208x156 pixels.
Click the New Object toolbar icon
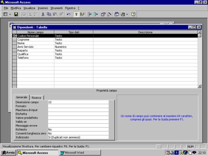(x=123, y=14)
